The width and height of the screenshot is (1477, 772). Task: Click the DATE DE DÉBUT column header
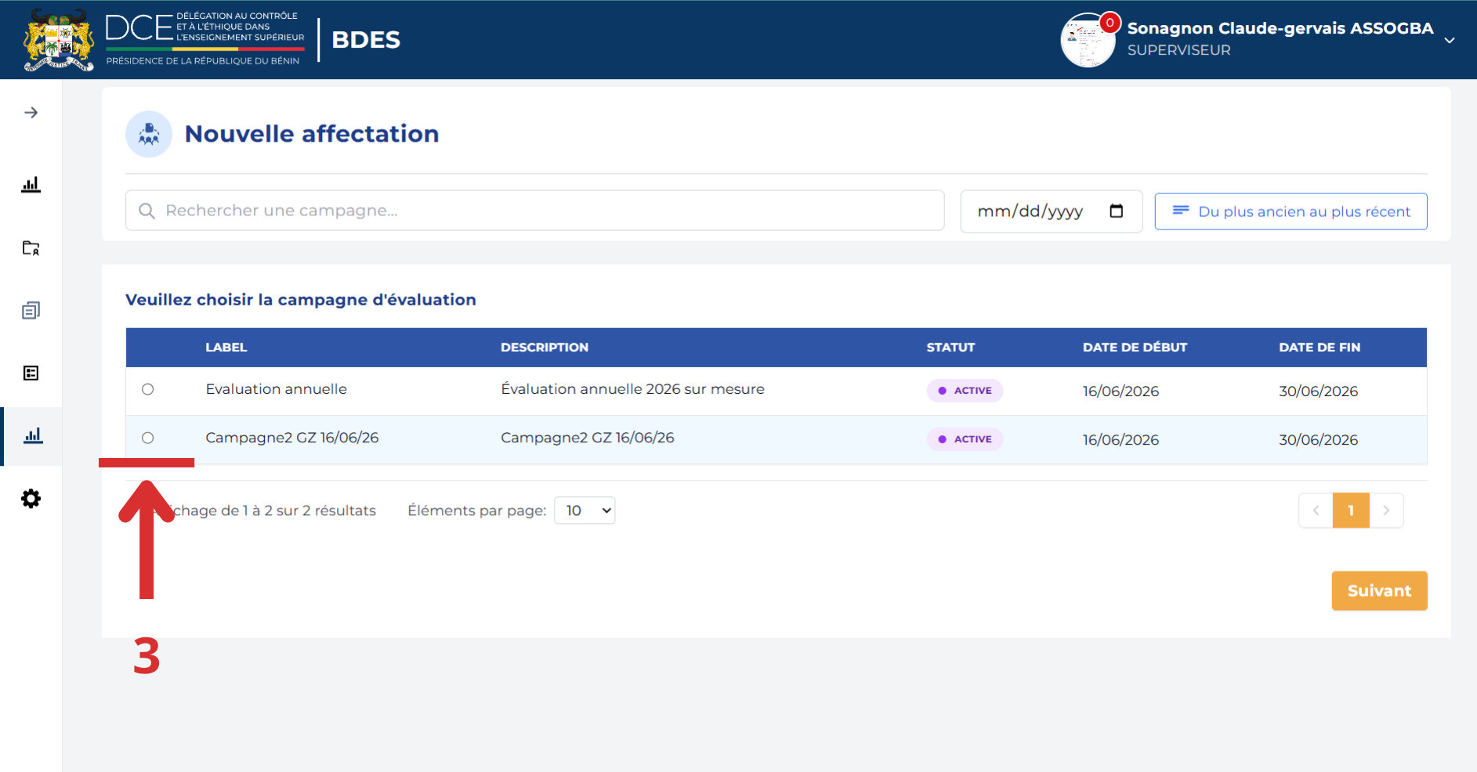click(1135, 347)
